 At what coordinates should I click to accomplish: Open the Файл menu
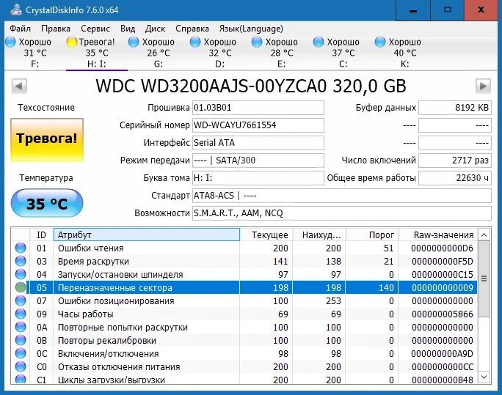(20, 29)
